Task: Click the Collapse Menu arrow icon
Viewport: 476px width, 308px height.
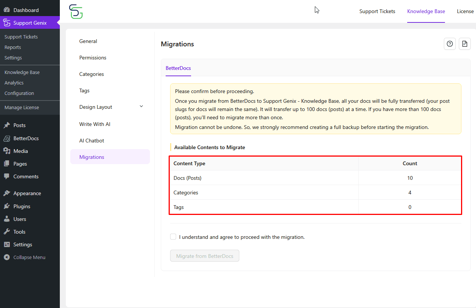Action: pos(7,257)
